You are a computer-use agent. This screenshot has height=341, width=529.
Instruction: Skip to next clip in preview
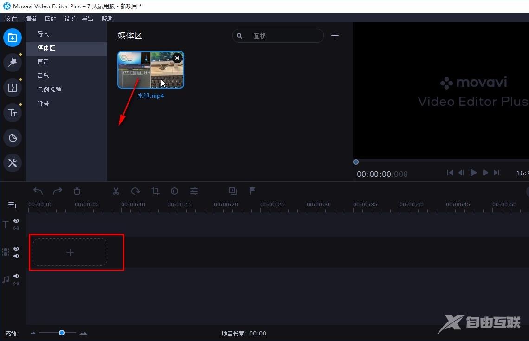pyautogui.click(x=497, y=173)
